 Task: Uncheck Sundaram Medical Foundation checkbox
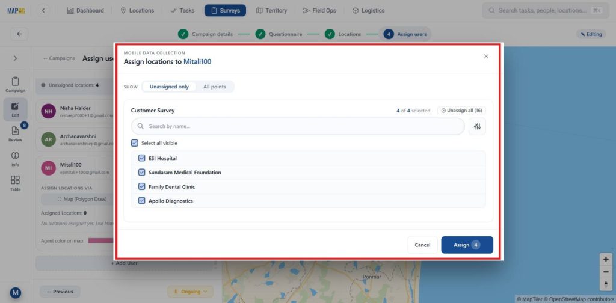(142, 173)
